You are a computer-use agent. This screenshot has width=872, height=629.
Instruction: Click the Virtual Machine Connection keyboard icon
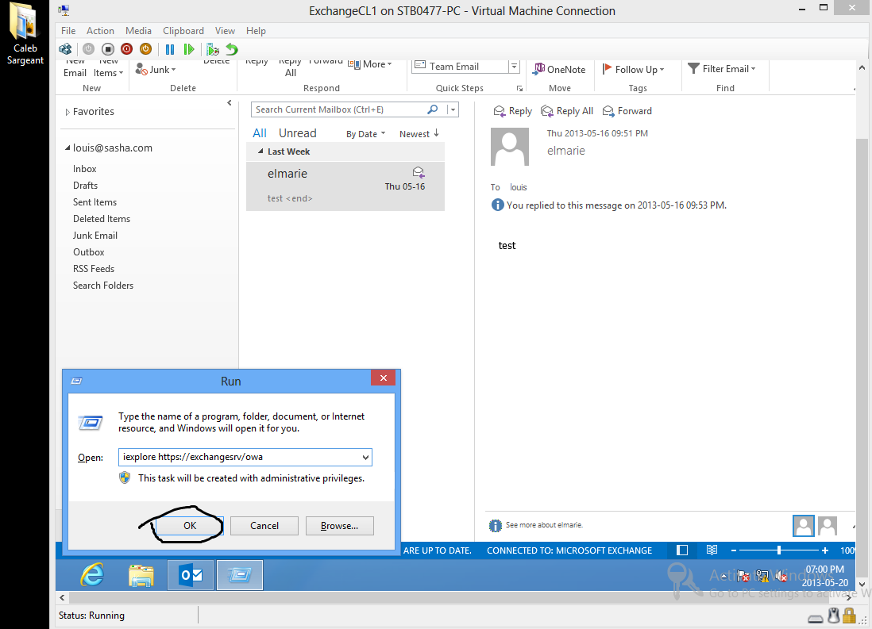pos(816,619)
